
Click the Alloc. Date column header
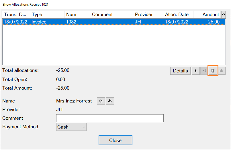click(178, 14)
